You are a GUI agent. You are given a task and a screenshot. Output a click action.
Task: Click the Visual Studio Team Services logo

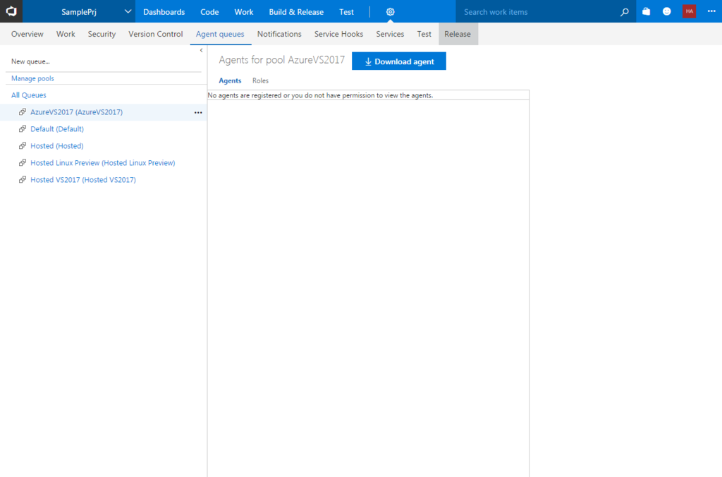click(11, 11)
